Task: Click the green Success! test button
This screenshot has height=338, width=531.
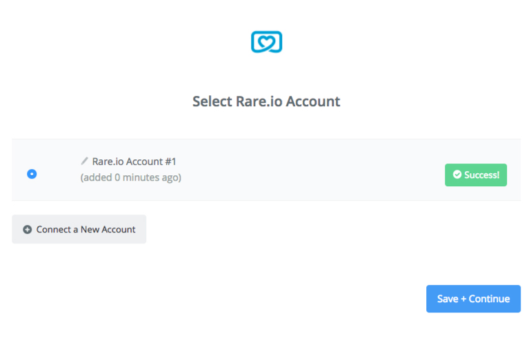Action: (x=476, y=175)
